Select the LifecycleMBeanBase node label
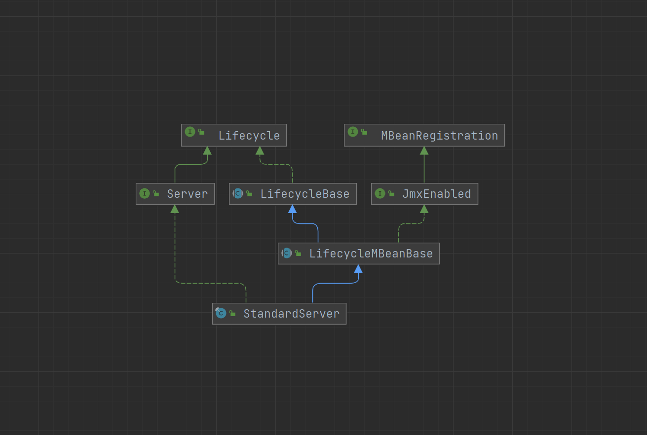 [x=371, y=254]
